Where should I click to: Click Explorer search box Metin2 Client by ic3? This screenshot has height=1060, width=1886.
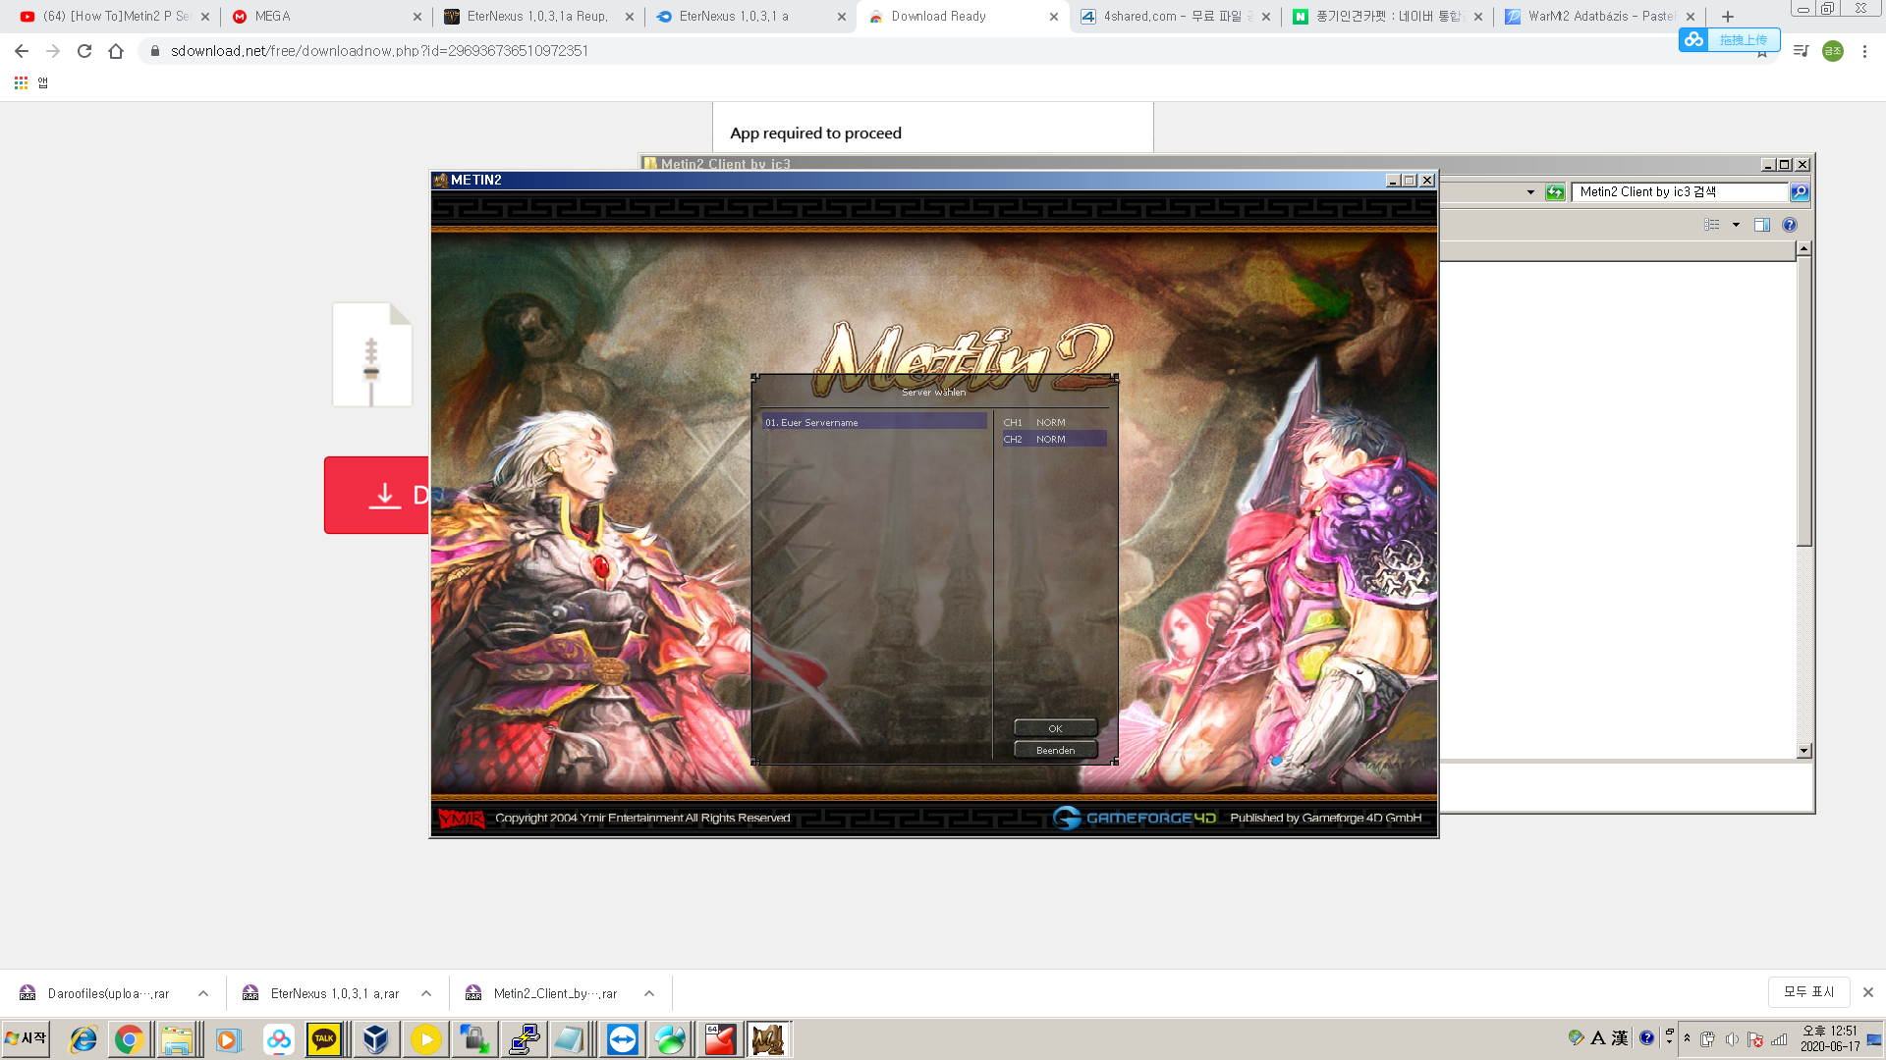(x=1679, y=192)
